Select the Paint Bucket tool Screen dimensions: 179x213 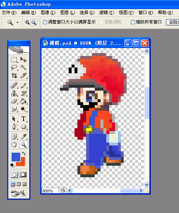click(24, 101)
